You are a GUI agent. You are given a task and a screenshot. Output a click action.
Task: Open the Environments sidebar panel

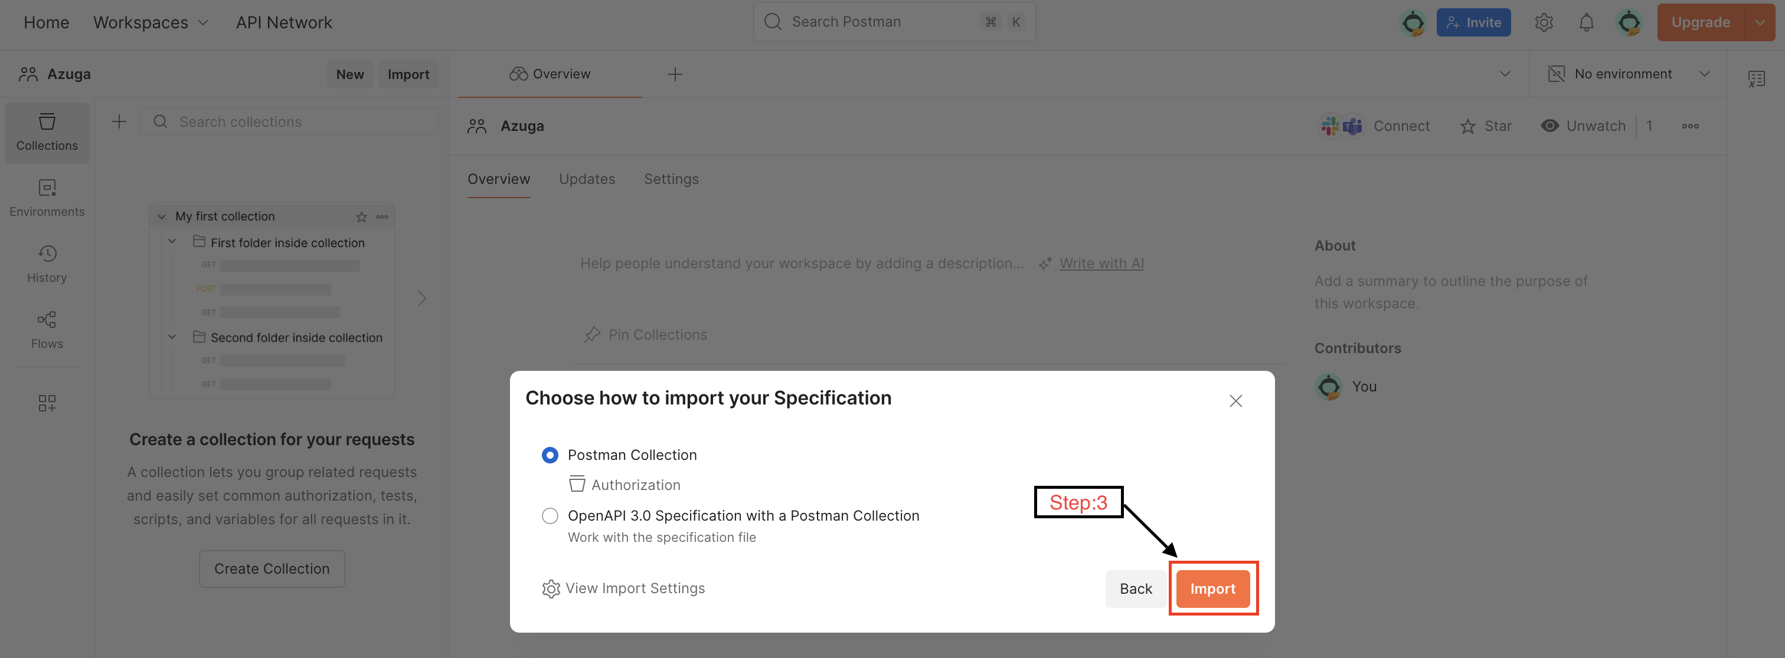pos(47,198)
